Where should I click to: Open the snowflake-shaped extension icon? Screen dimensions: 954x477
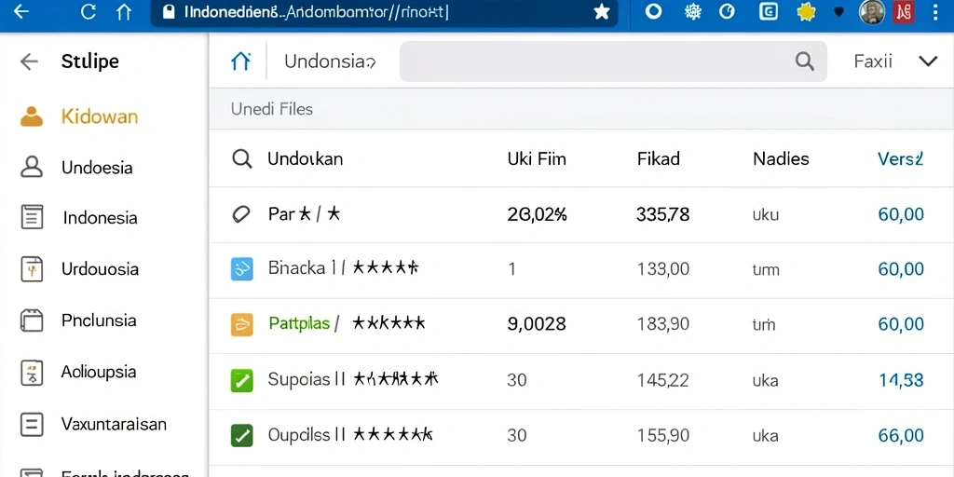click(x=692, y=12)
